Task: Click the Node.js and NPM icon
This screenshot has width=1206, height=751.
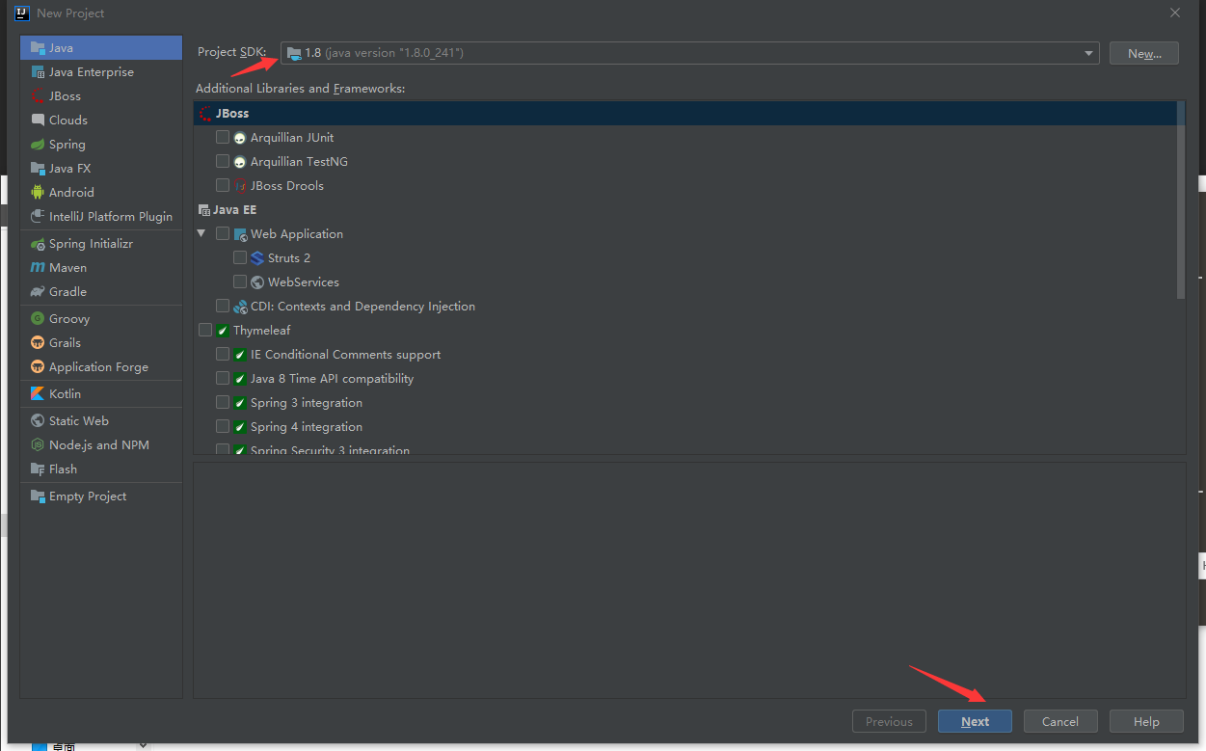Action: tap(38, 444)
